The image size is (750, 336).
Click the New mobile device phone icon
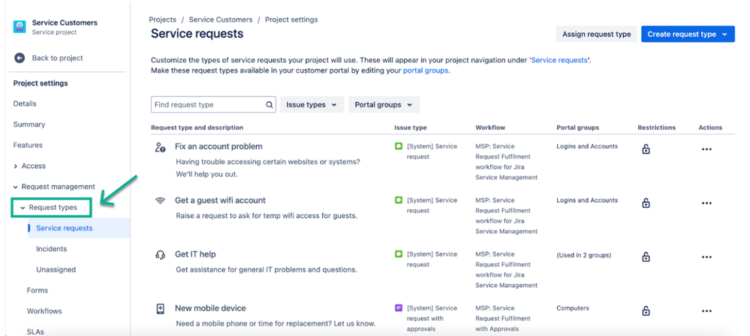click(x=160, y=309)
